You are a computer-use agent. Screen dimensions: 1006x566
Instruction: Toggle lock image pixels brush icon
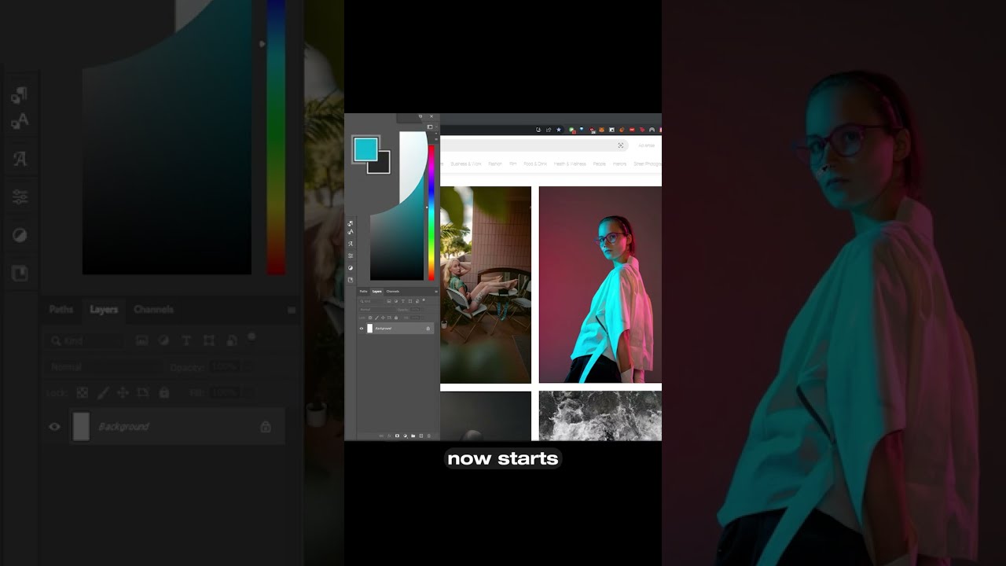pos(376,318)
